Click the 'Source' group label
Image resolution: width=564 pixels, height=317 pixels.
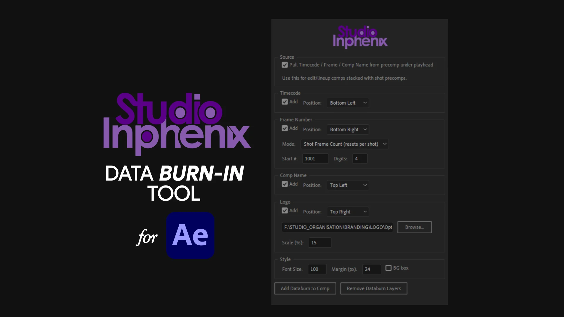[x=287, y=57]
